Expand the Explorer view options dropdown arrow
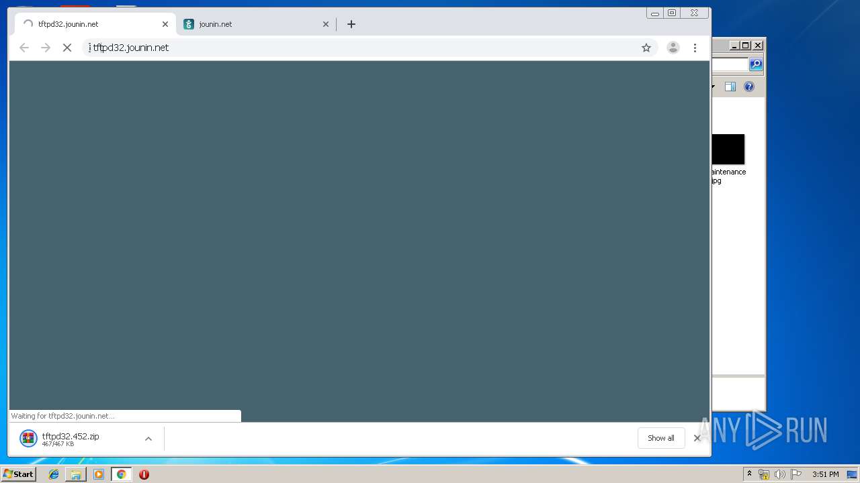860x483 pixels. click(x=713, y=87)
